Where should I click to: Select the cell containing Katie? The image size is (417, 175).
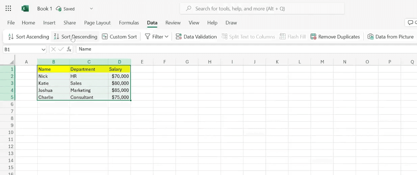[x=53, y=83]
